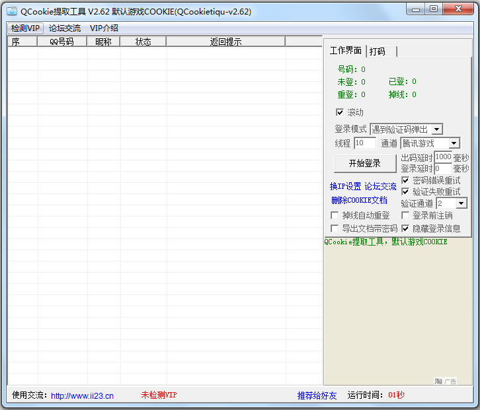This screenshot has width=480, height=410.
Task: Toggle the 滚动 checkbox
Action: [x=340, y=112]
